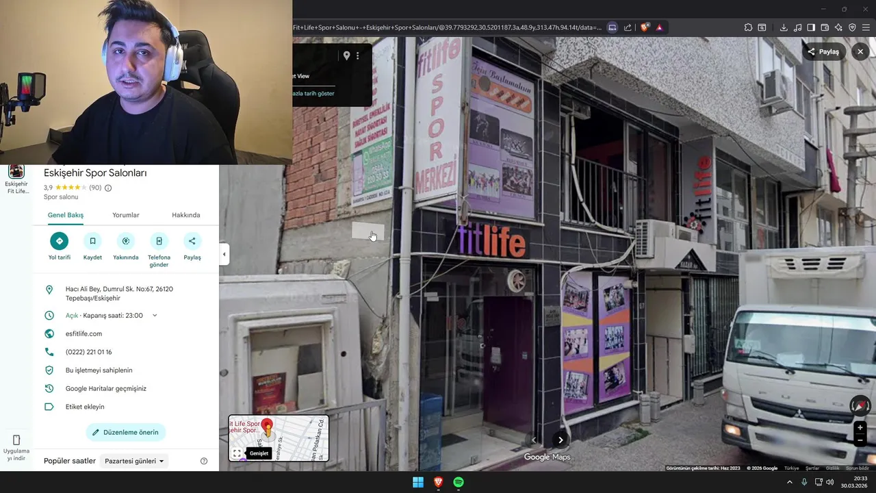This screenshot has height=493, width=876.
Task: Move forward with the Street View right arrow
Action: (x=561, y=440)
